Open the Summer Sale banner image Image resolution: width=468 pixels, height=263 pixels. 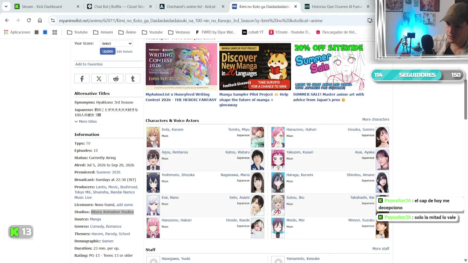tap(329, 66)
